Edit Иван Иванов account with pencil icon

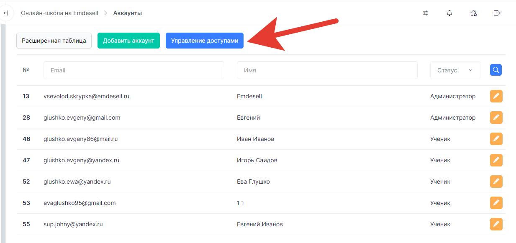pyautogui.click(x=496, y=139)
